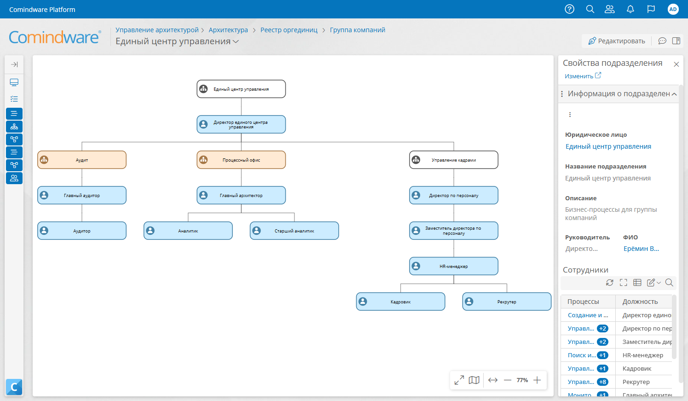Viewport: 688px width, 401px height.
Task: Open the org chart hierarchy sidebar icon
Action: tap(14, 127)
